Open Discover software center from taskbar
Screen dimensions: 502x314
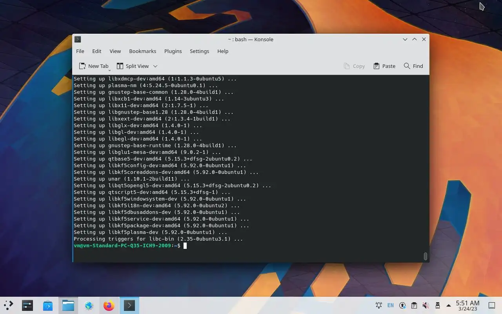tap(48, 305)
